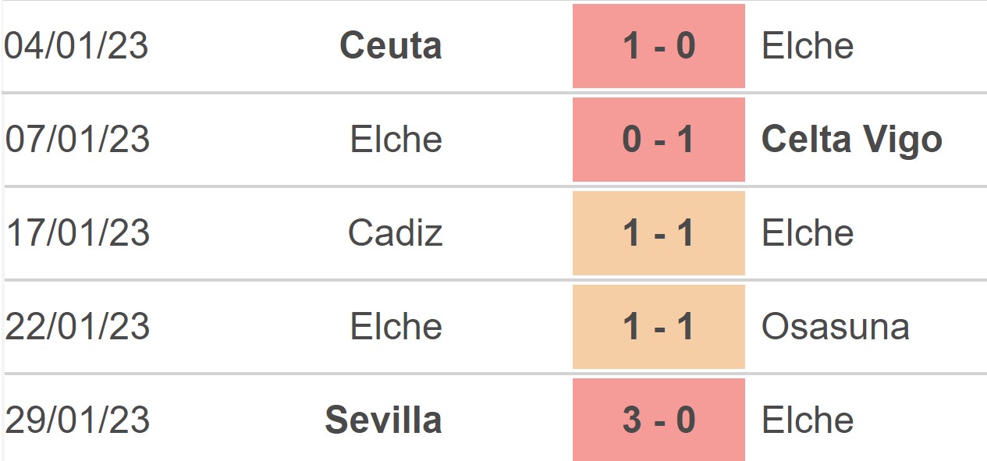Select Sevilla team name
The width and height of the screenshot is (987, 461).
(x=384, y=420)
